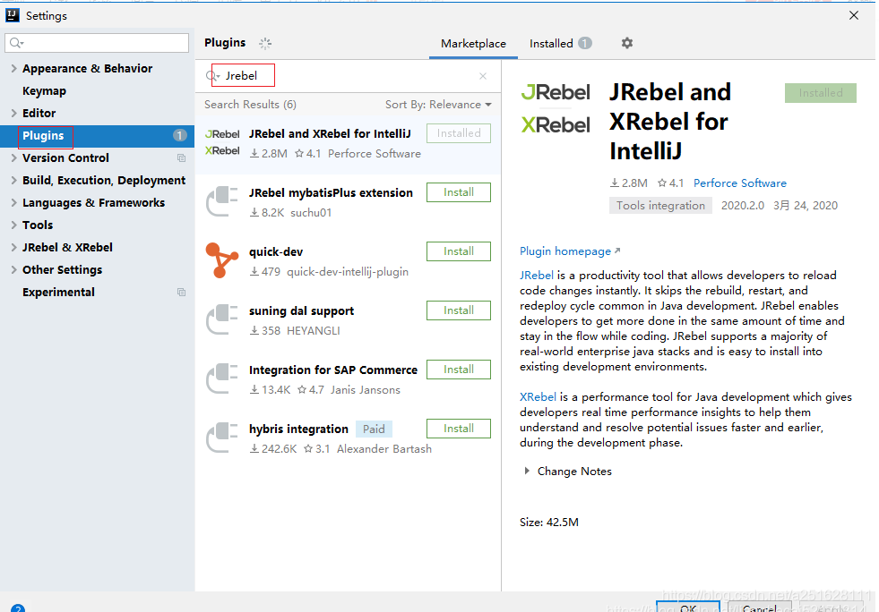The width and height of the screenshot is (879, 612).
Task: Click the IntelliJ logo in the title bar
Action: pyautogui.click(x=13, y=15)
